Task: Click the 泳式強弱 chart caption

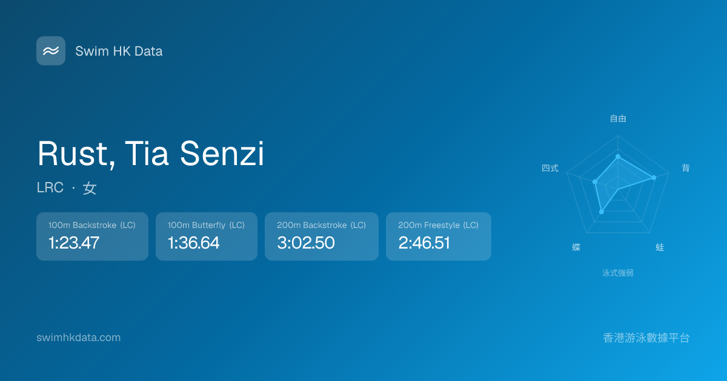Action: pos(618,273)
